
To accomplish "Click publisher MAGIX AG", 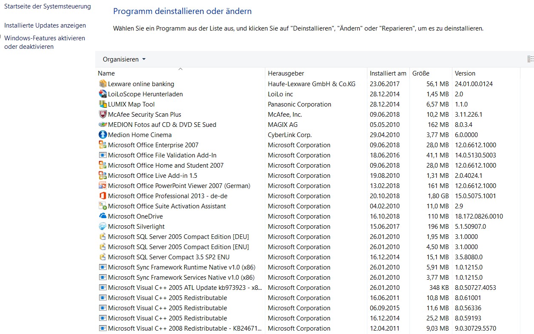I will pos(283,125).
